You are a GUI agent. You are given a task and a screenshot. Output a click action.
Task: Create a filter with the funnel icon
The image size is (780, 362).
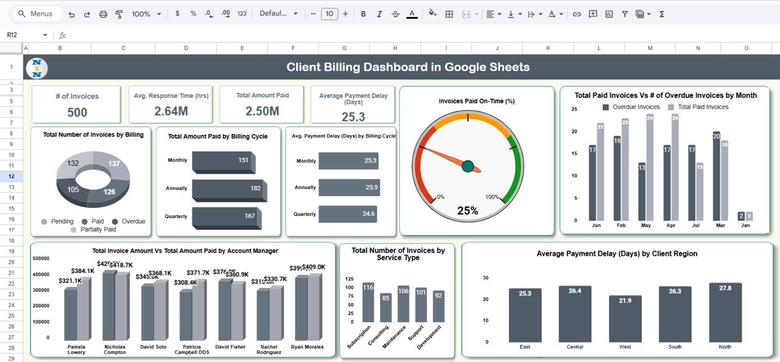[x=625, y=14]
